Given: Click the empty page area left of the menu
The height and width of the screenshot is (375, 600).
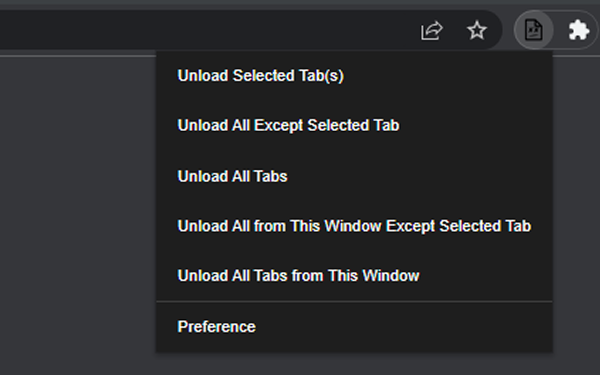Looking at the screenshot, I should [75, 211].
